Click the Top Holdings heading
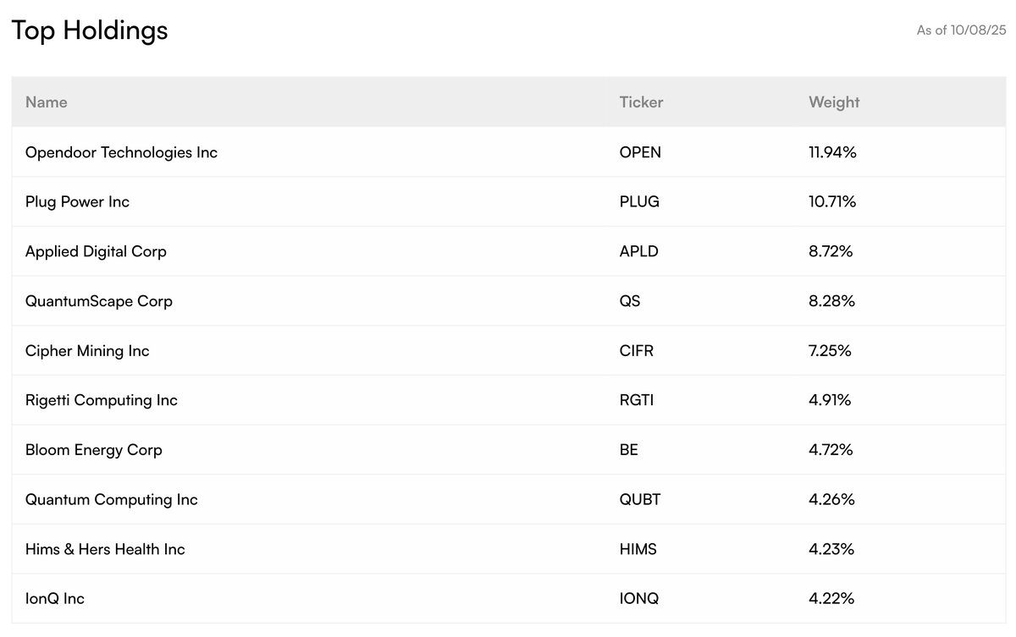 tap(88, 30)
